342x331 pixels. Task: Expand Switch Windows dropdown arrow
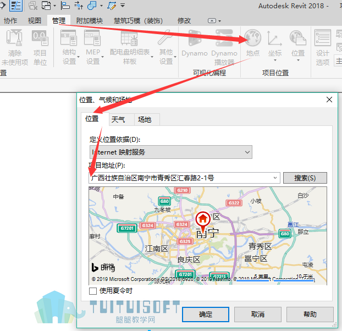coord(54,5)
